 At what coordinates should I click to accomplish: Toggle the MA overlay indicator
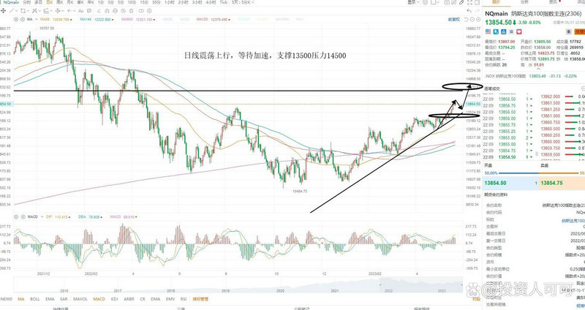tap(20, 299)
